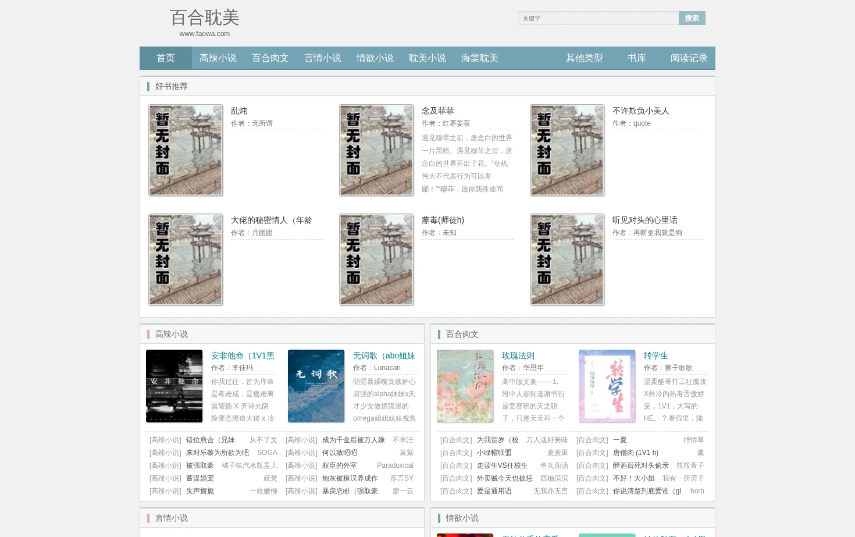The image size is (855, 537).
Task: Open the 安非他命 black cover thumbnail
Action: pos(174,386)
